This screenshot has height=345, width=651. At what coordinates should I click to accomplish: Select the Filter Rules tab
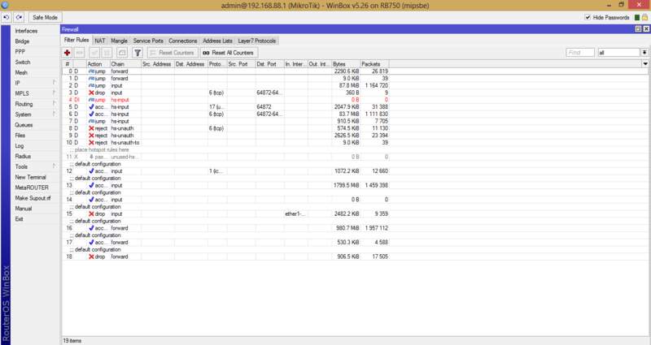coord(76,40)
